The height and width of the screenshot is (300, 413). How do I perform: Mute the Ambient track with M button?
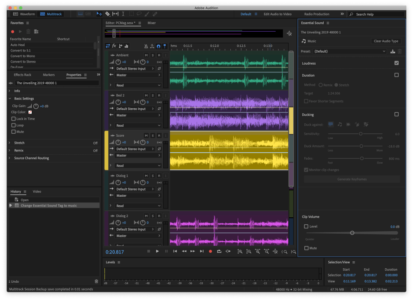click(146, 55)
